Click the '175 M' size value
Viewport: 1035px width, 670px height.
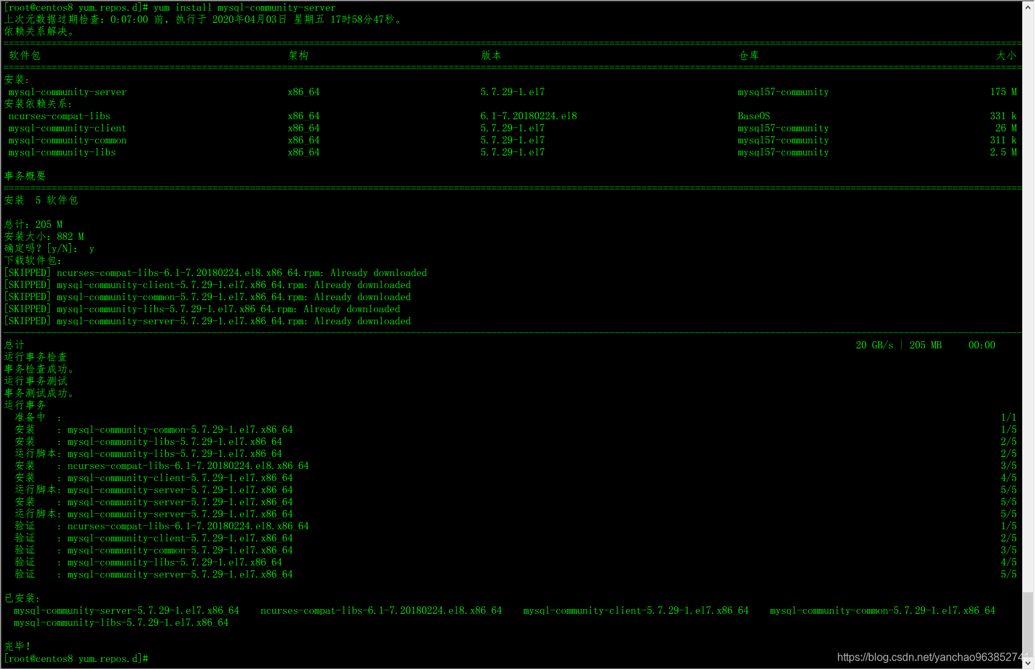1003,92
